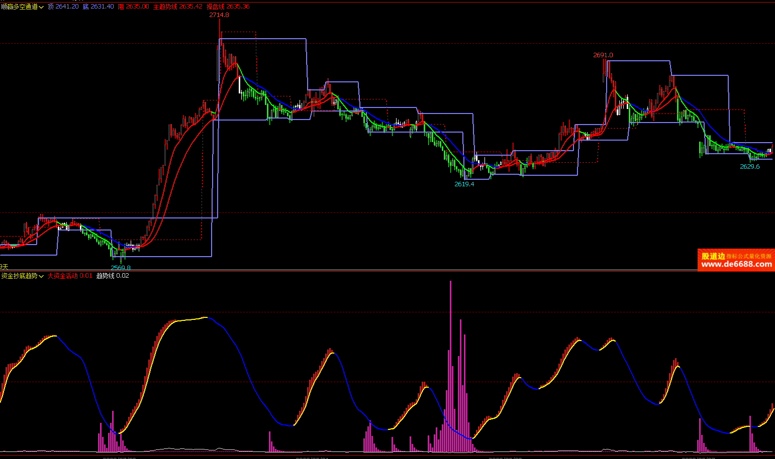Click the divider between price and indicator panels
The height and width of the screenshot is (459, 775).
[387, 271]
